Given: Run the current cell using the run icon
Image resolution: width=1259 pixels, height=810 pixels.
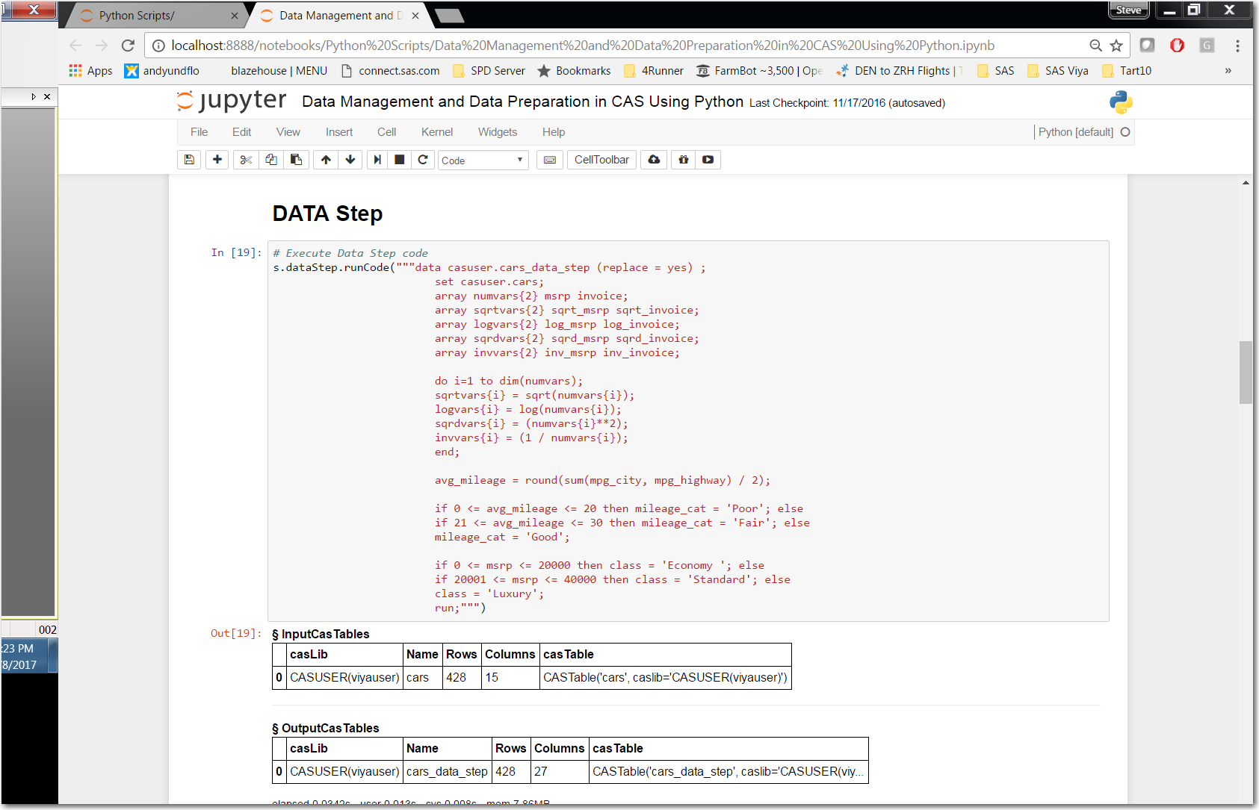Looking at the screenshot, I should pos(377,160).
